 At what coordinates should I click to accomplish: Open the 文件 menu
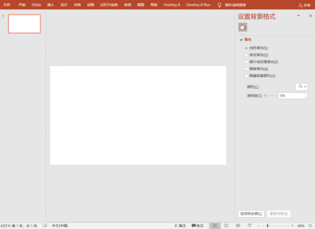6,5
